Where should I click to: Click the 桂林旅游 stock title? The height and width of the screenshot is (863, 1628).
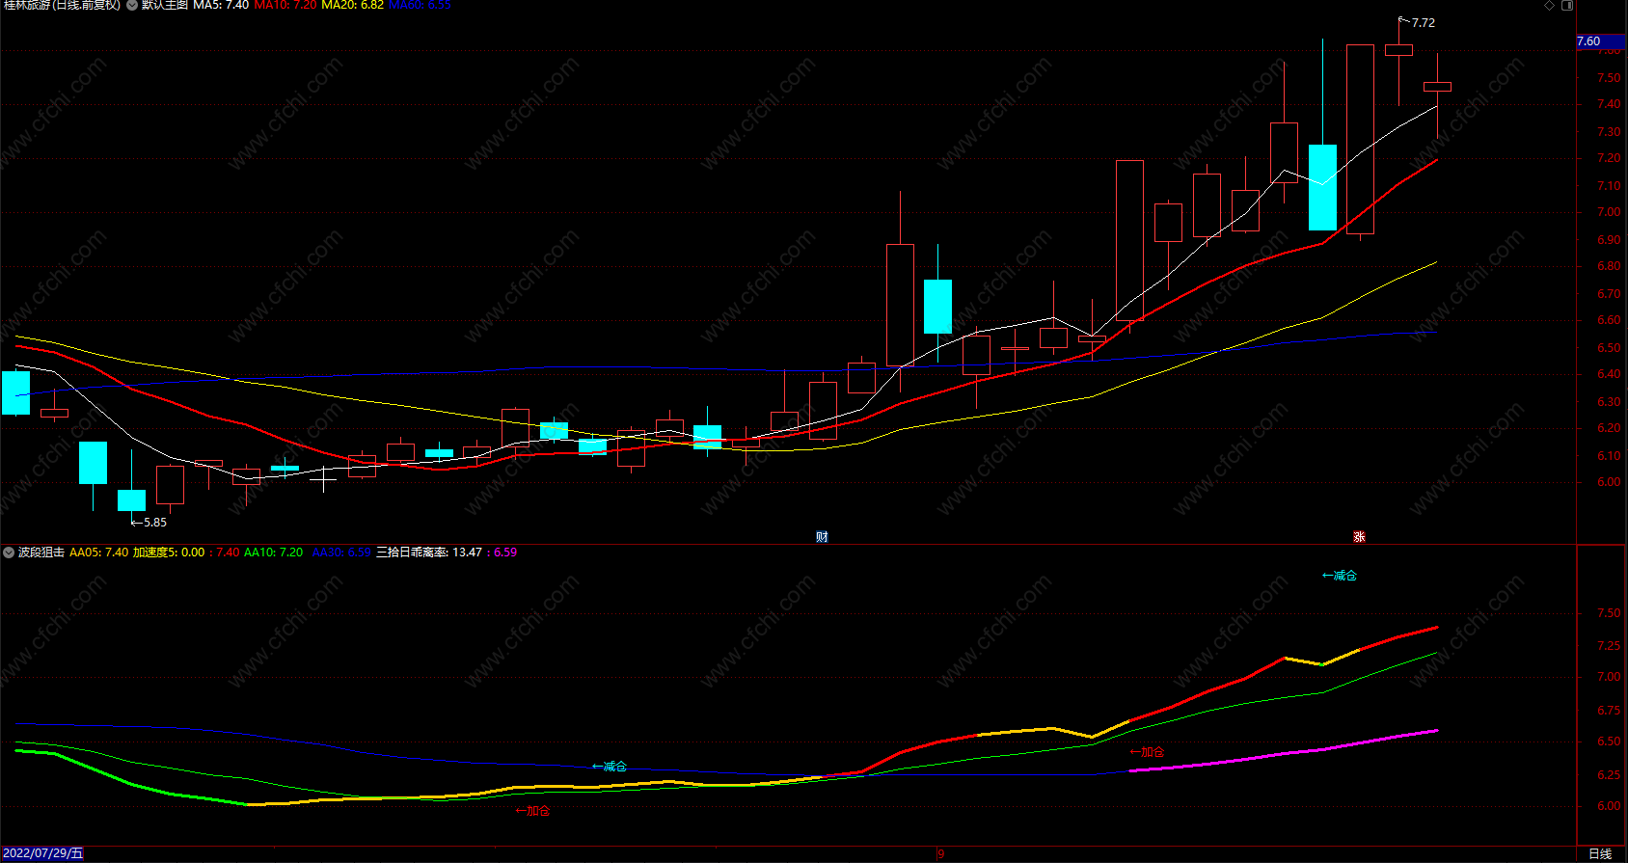(63, 5)
